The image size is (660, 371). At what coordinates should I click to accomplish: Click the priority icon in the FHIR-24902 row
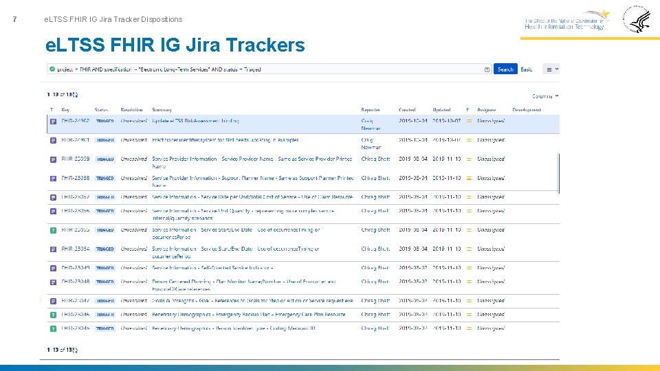(469, 121)
